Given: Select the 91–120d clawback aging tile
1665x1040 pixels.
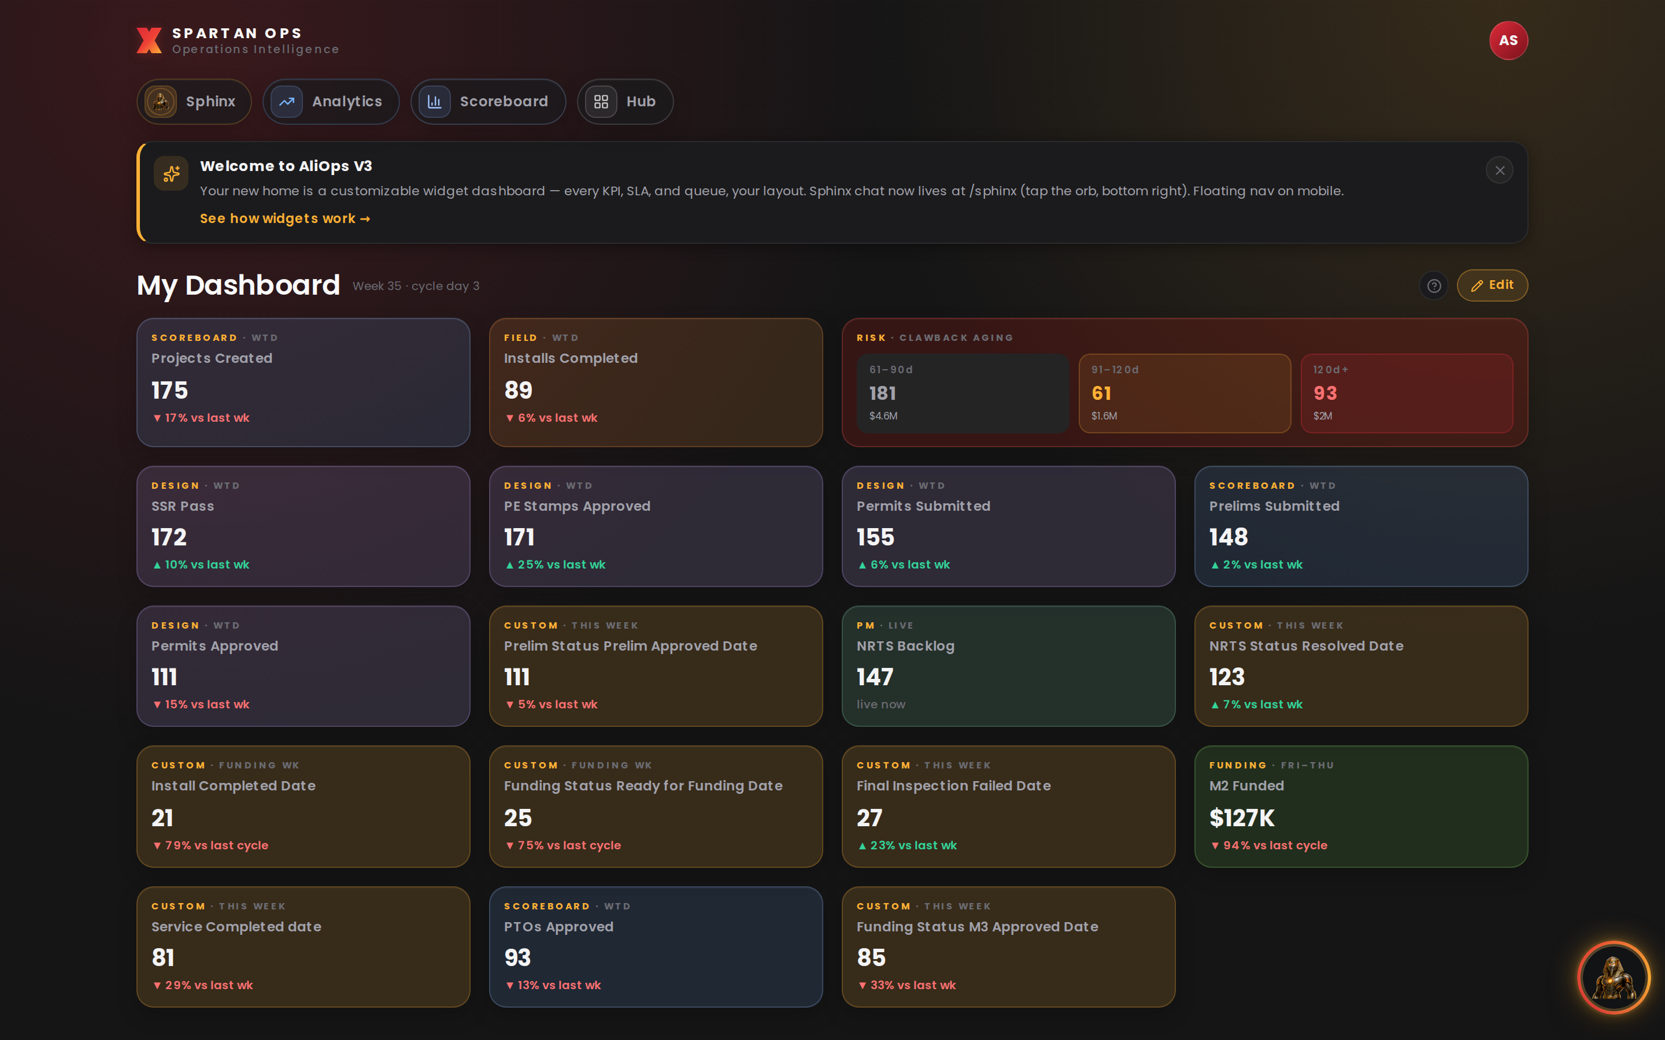Looking at the screenshot, I should tap(1185, 393).
